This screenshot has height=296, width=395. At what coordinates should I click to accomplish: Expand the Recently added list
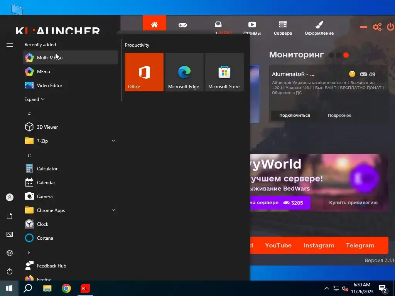tap(34, 99)
